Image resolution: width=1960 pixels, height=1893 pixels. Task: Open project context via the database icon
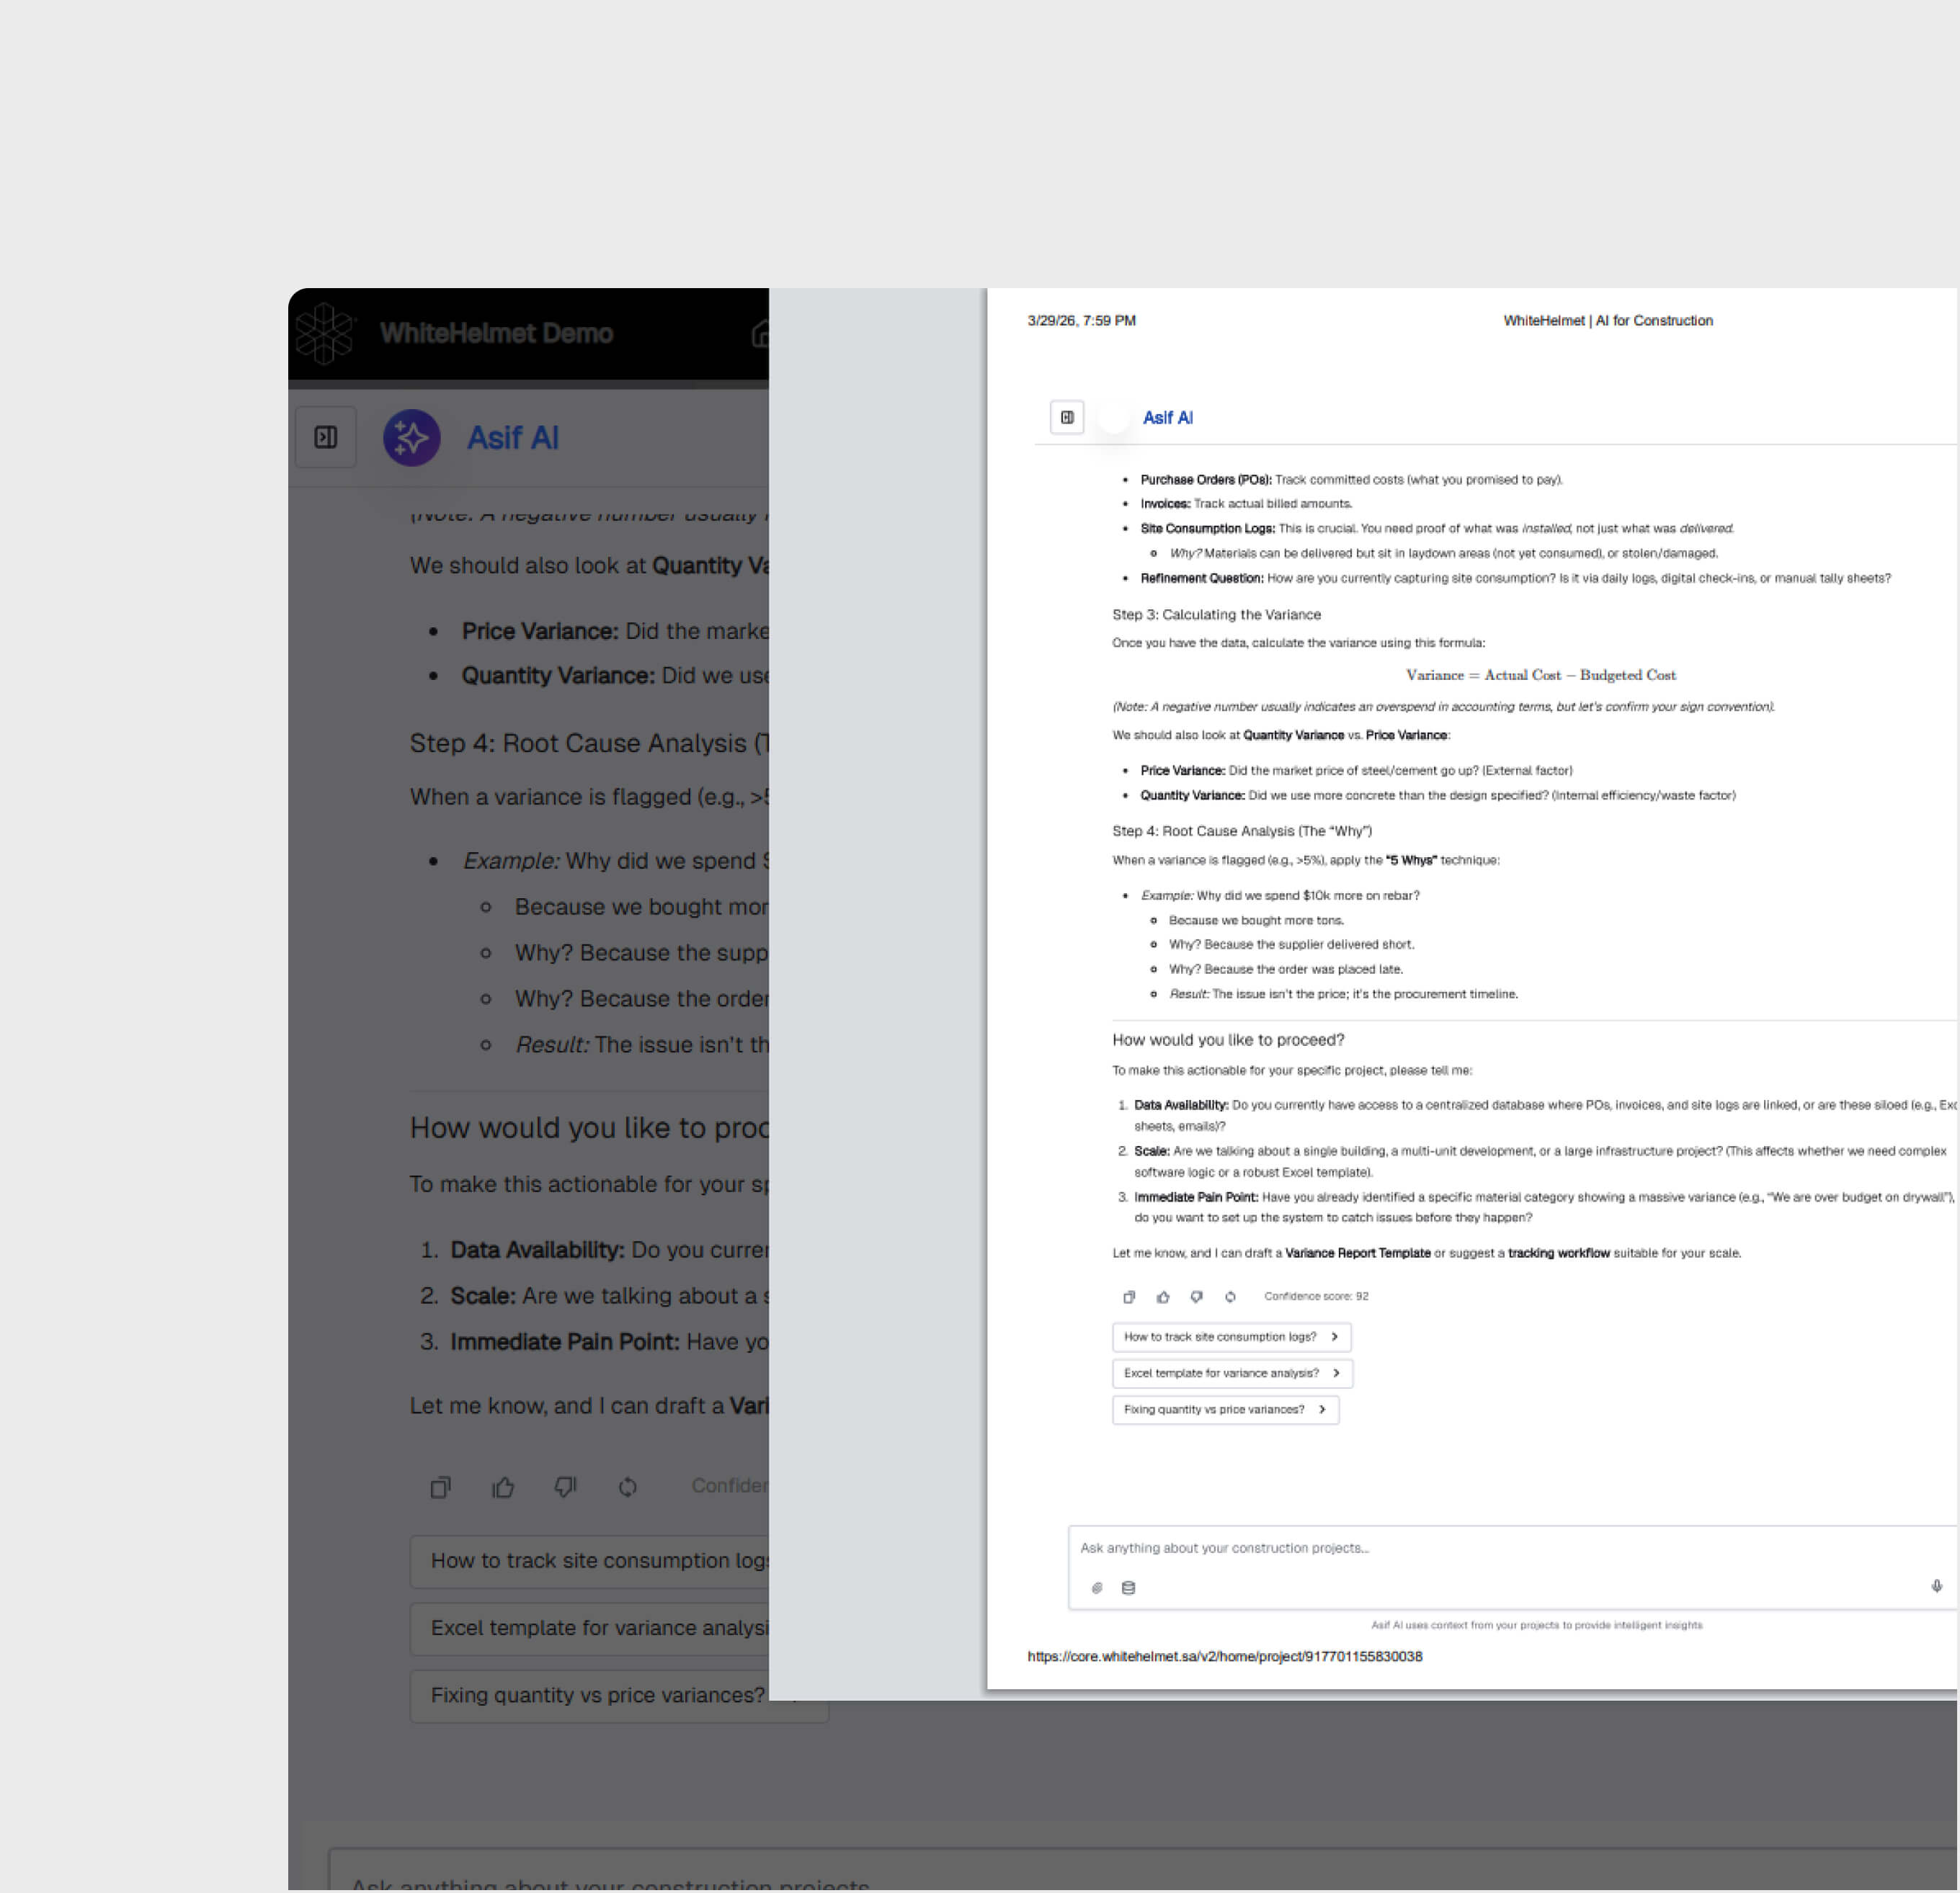[1129, 1588]
